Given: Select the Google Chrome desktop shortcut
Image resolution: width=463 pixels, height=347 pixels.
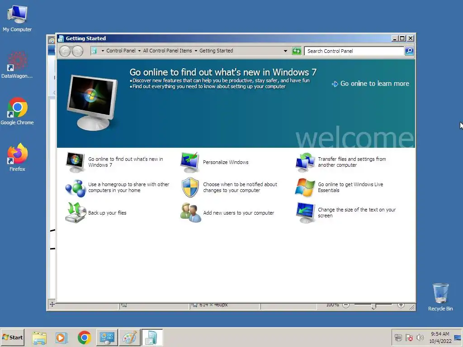Looking at the screenshot, I should (17, 112).
